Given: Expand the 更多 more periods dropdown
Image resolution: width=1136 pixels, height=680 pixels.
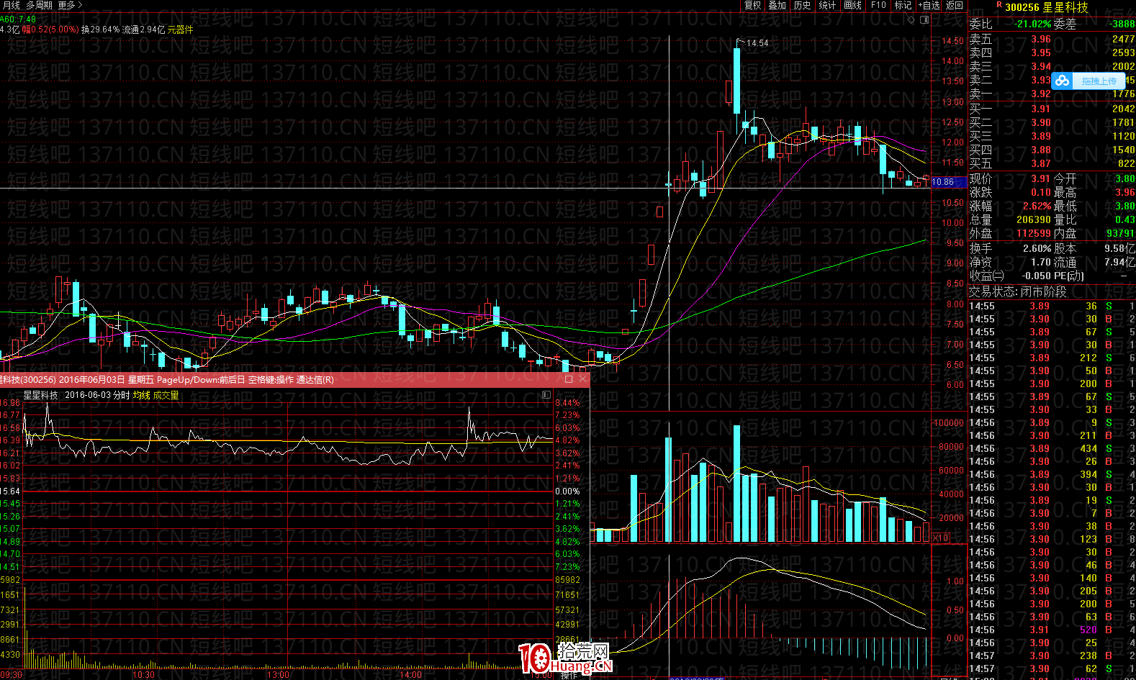Looking at the screenshot, I should 70,5.
